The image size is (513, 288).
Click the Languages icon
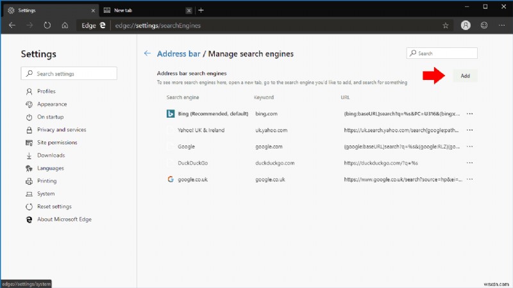(29, 168)
